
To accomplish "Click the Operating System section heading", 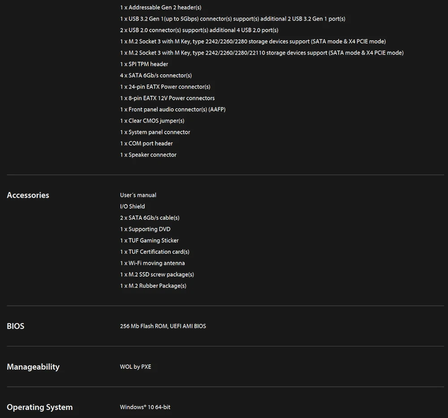I will coord(39,407).
